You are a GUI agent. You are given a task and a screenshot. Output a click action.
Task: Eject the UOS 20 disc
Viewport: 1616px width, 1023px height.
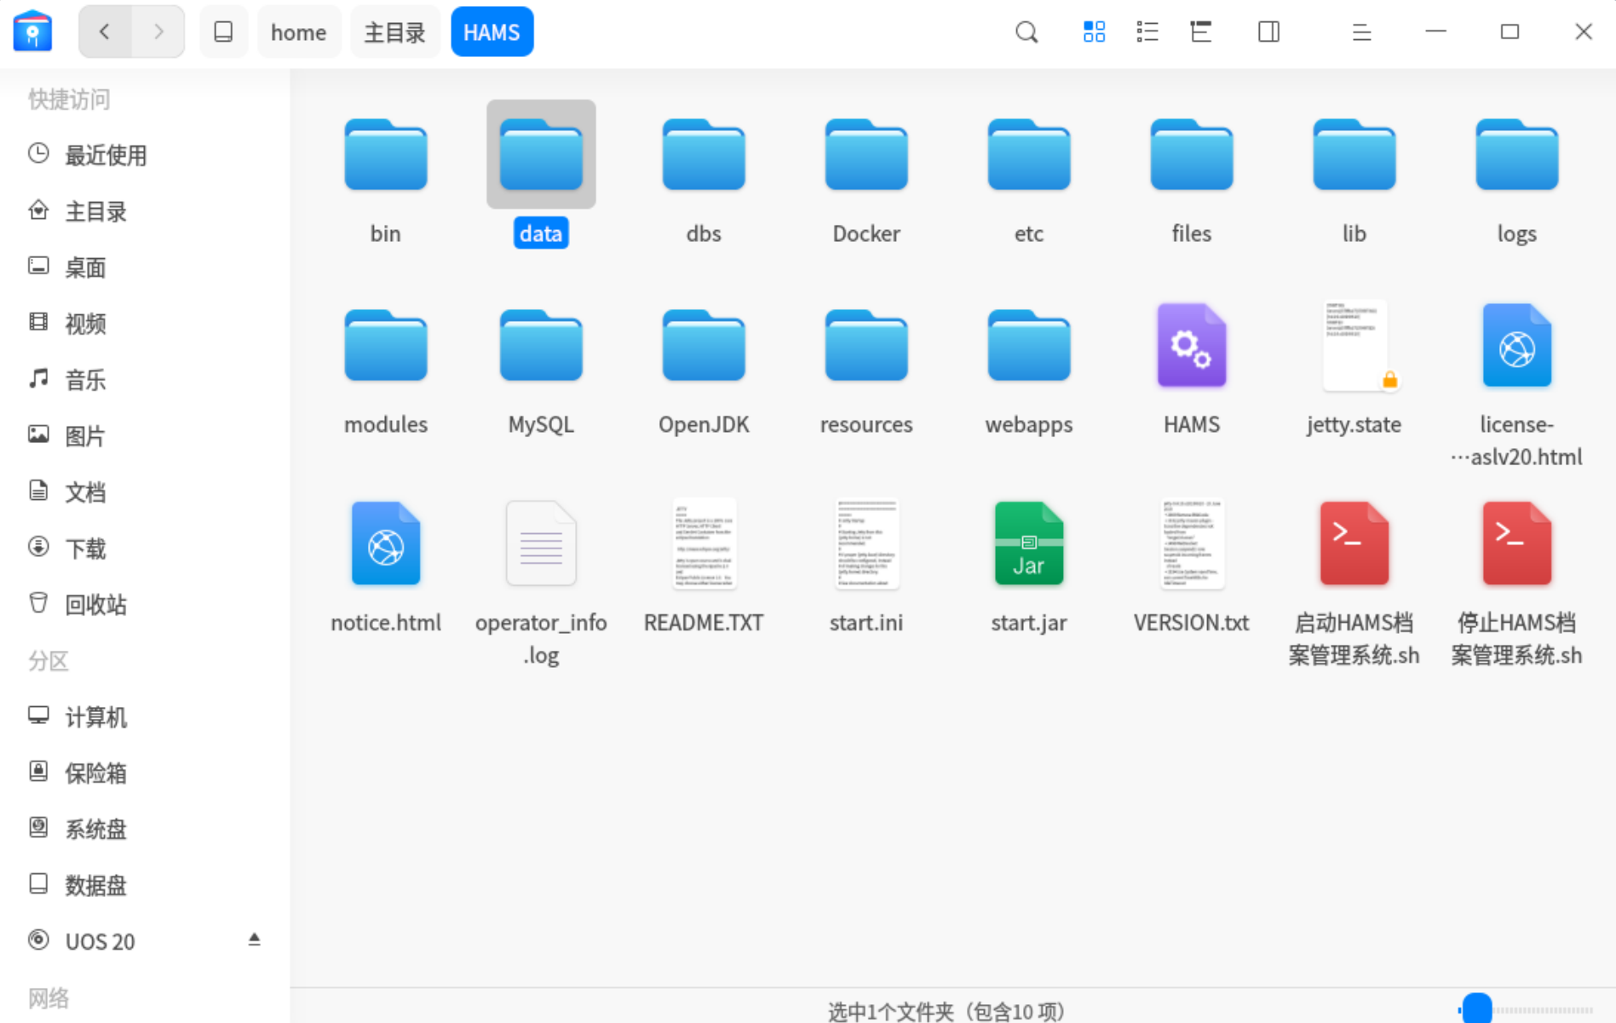[254, 939]
